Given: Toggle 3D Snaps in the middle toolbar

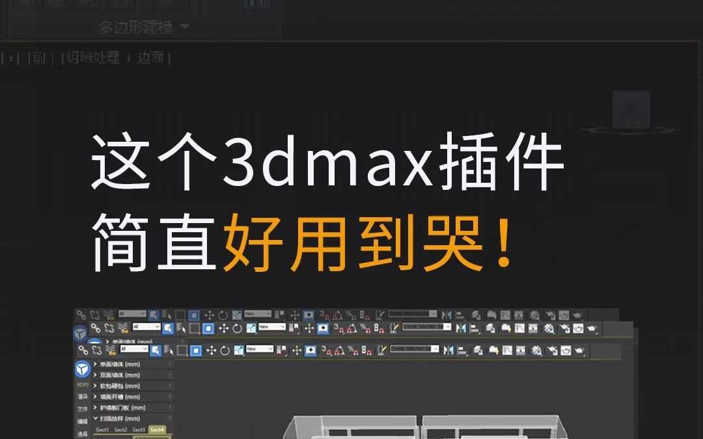Looking at the screenshot, I should pos(338,328).
